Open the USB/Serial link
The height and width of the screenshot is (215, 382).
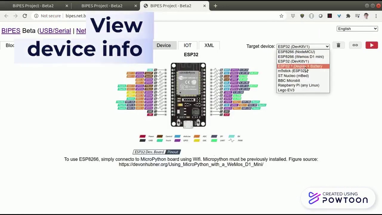pyautogui.click(x=55, y=30)
